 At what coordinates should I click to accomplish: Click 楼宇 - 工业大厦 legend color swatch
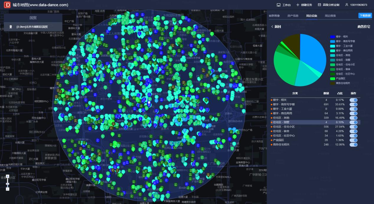(x=332, y=46)
